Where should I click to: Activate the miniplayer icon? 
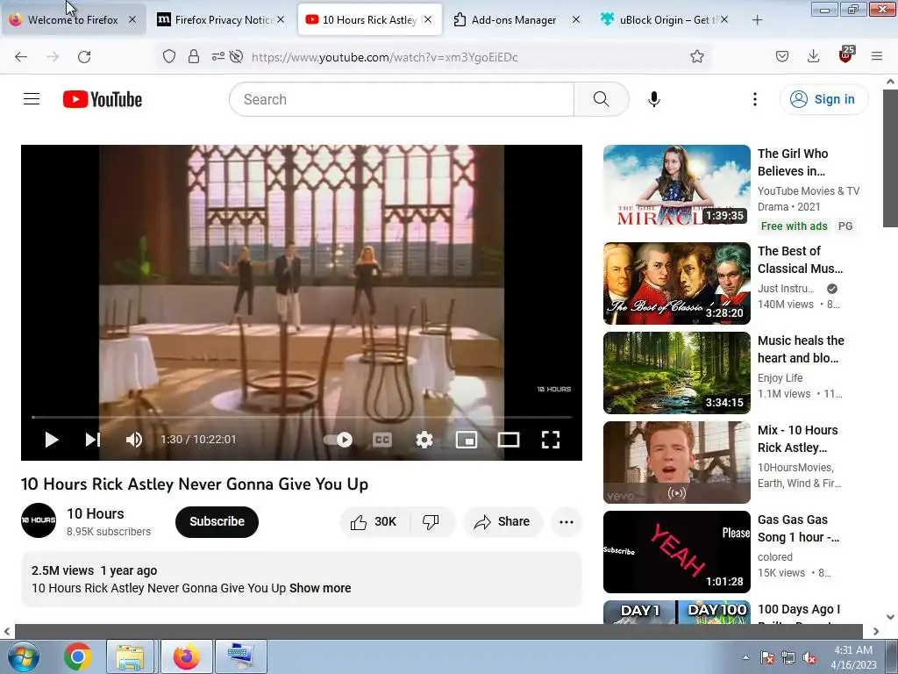[x=467, y=440]
